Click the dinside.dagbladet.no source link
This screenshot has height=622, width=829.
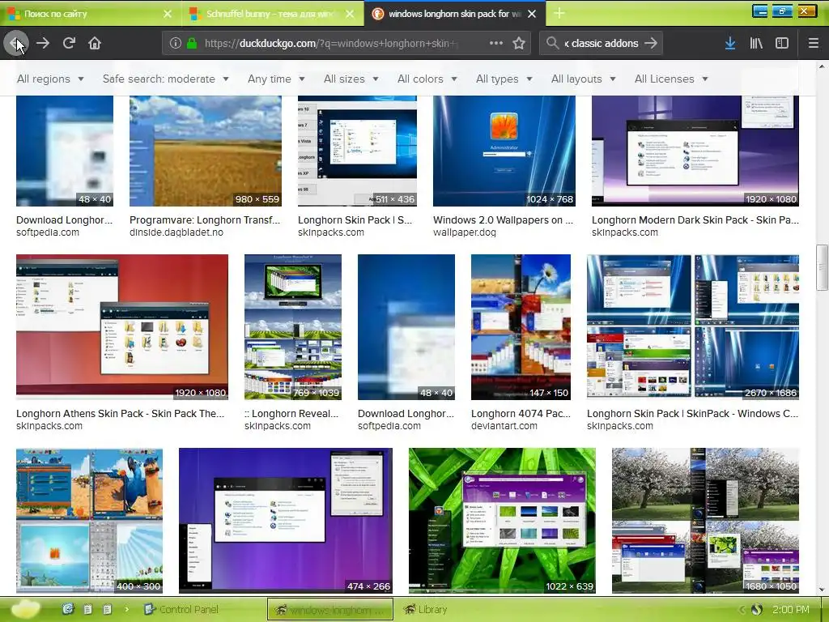point(176,232)
